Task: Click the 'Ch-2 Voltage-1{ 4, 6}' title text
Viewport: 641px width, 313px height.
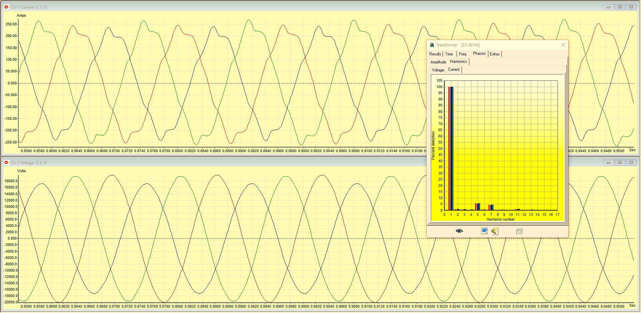Action: (29, 163)
